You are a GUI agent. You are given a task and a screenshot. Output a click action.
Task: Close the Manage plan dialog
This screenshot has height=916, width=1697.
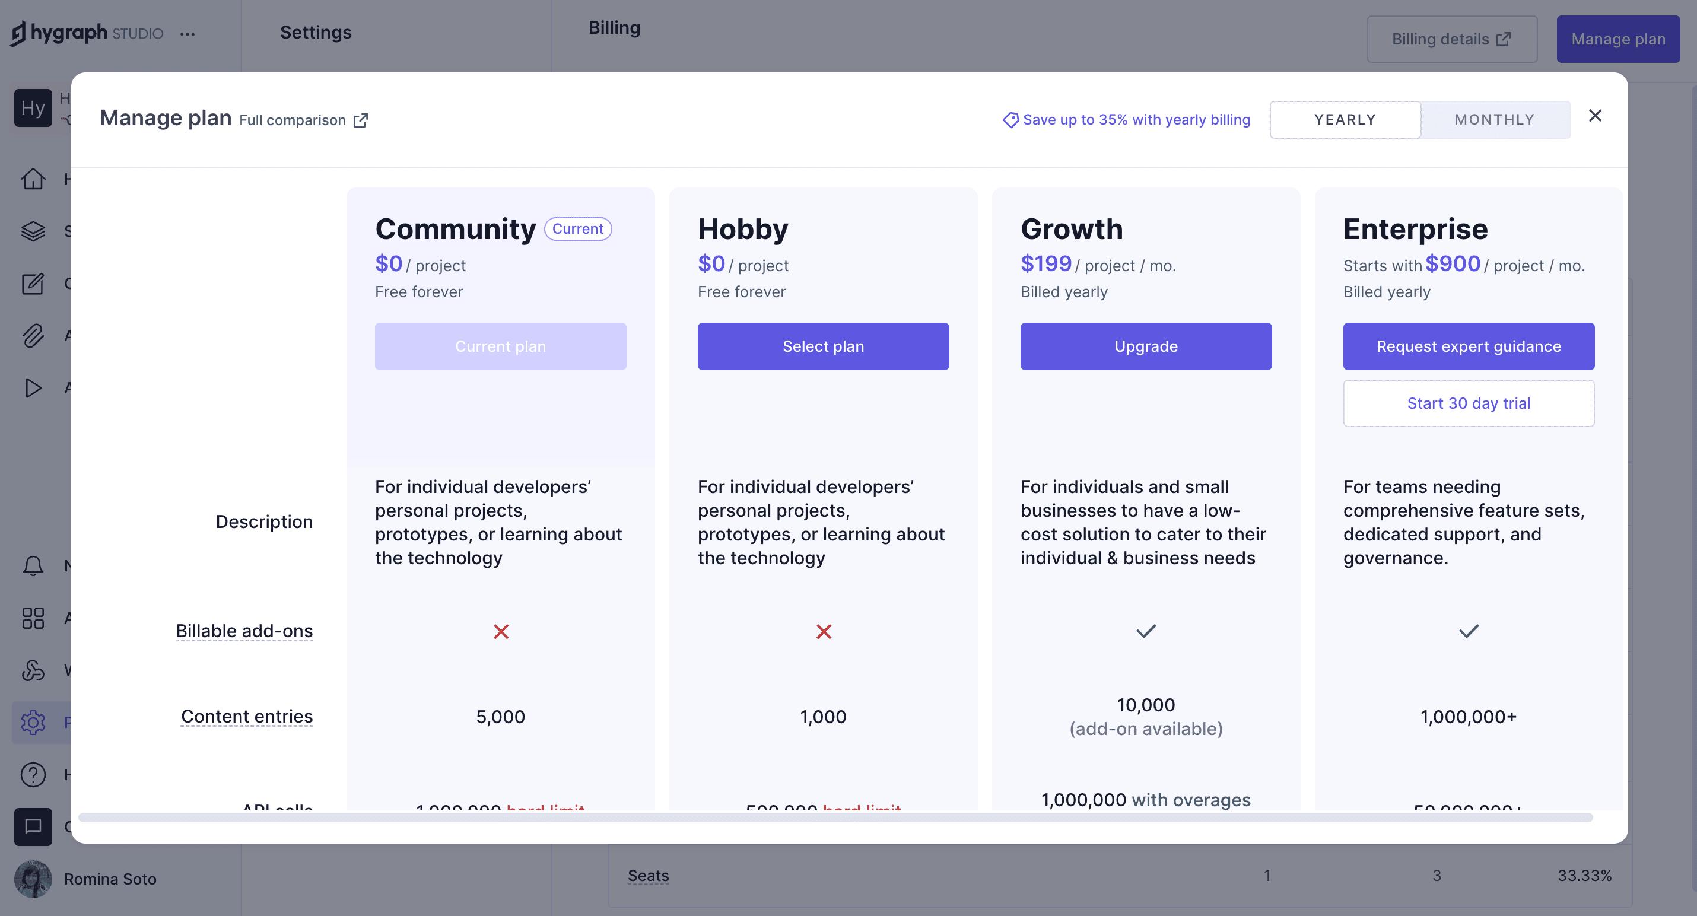tap(1594, 116)
